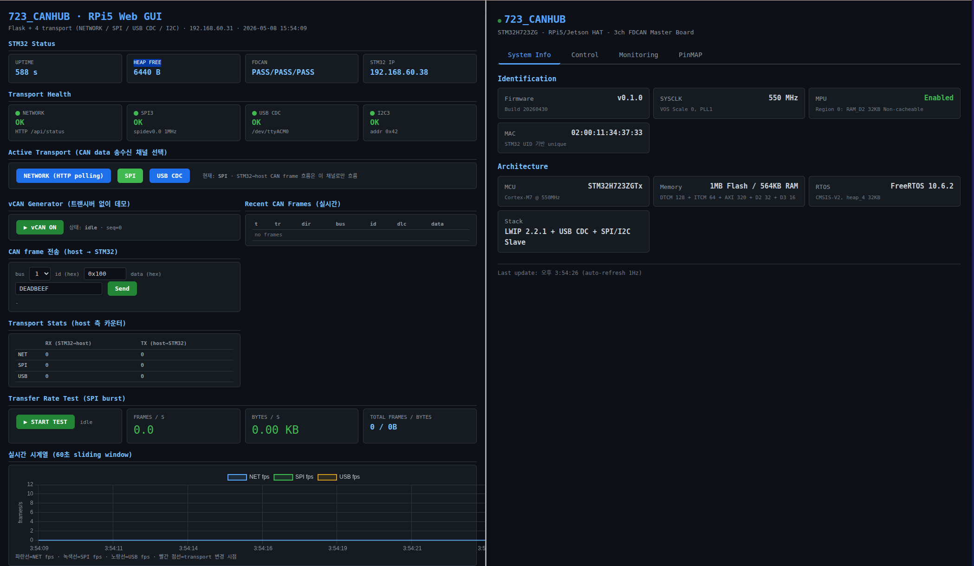Click the NET row in Transport Stats
The image size is (974, 566).
click(x=124, y=355)
